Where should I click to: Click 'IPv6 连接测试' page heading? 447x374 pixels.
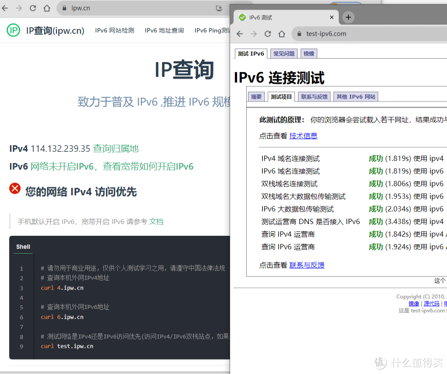click(279, 78)
